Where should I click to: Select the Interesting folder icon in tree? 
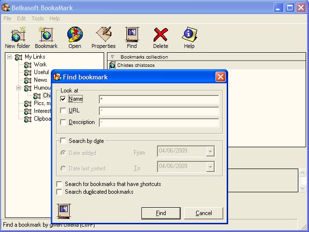click(x=28, y=111)
